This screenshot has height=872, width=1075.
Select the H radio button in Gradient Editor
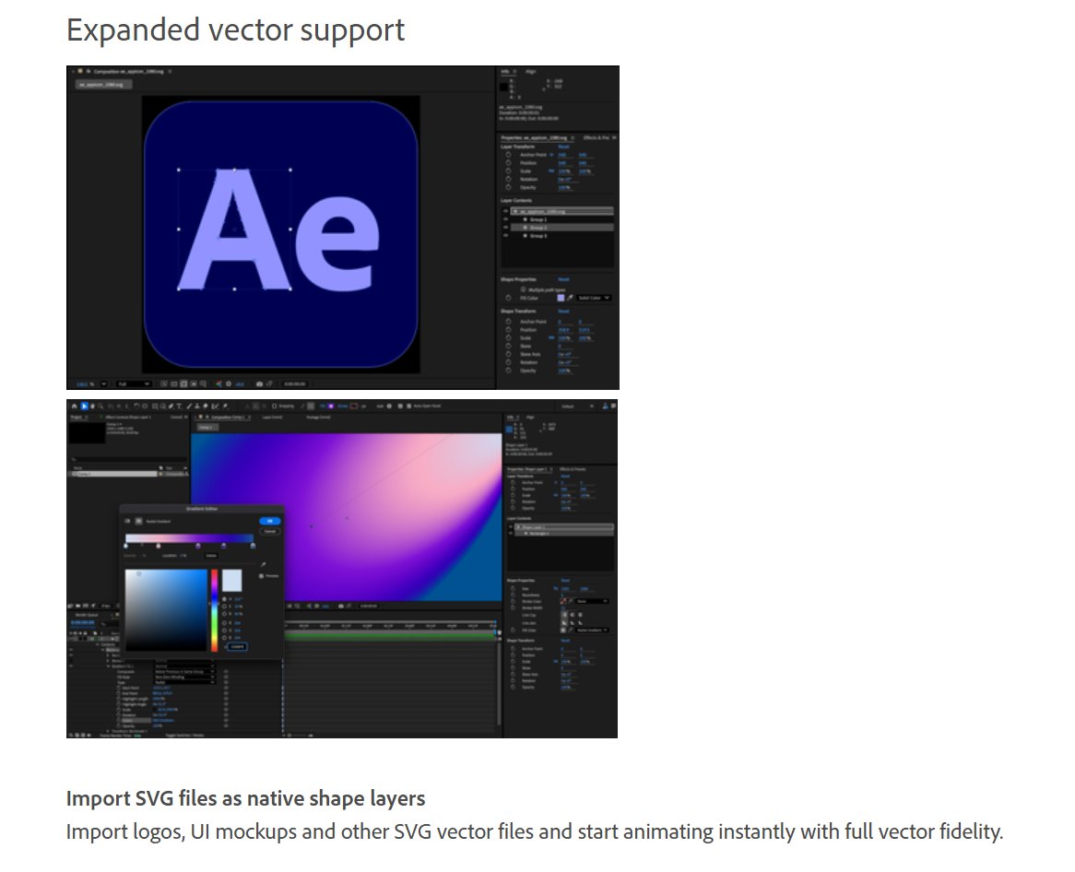pyautogui.click(x=224, y=599)
